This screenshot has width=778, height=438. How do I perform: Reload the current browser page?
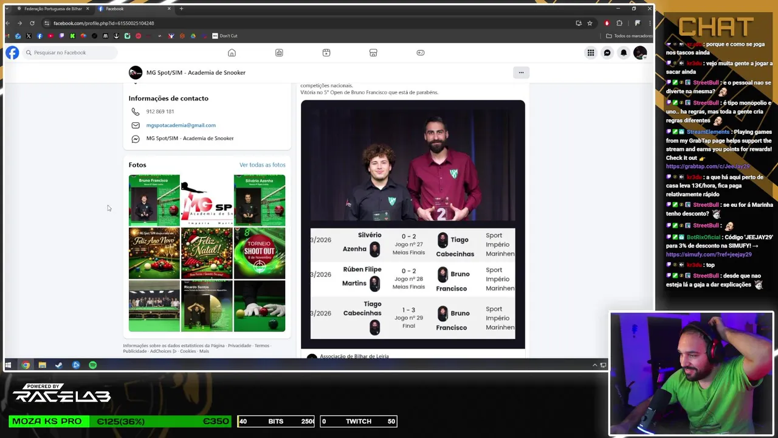[x=32, y=23]
